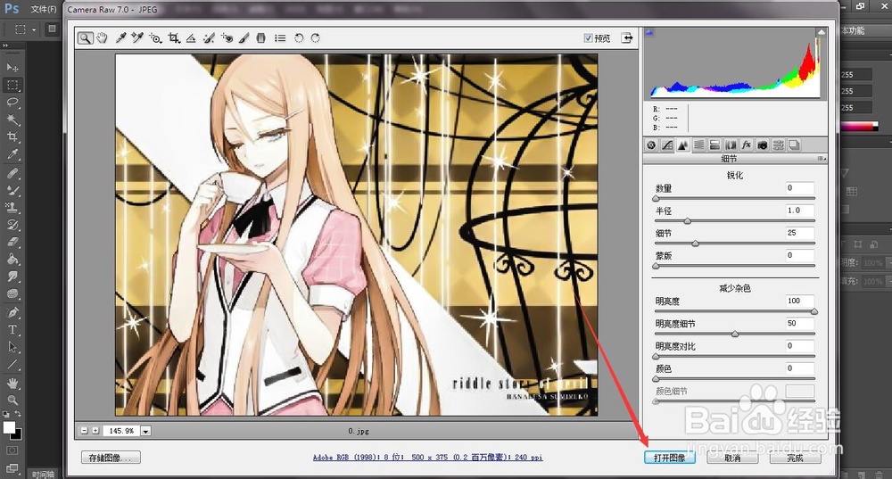This screenshot has width=892, height=479.
Task: Open the 细节 panel flyout menu
Action: pos(822,159)
